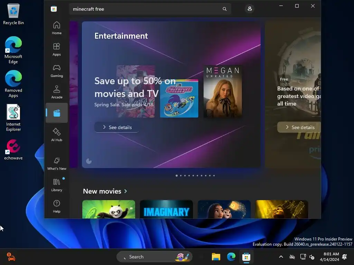Click the carousel pause/progress indicator on the banner
The image size is (354, 265).
coord(89,161)
